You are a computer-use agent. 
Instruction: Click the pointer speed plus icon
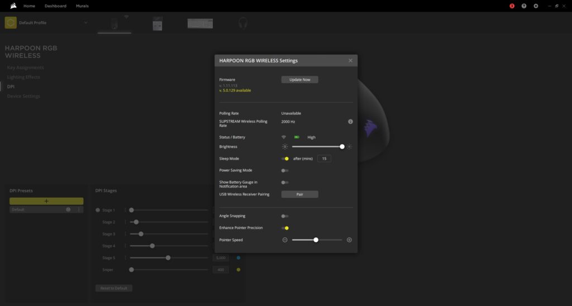(x=349, y=240)
